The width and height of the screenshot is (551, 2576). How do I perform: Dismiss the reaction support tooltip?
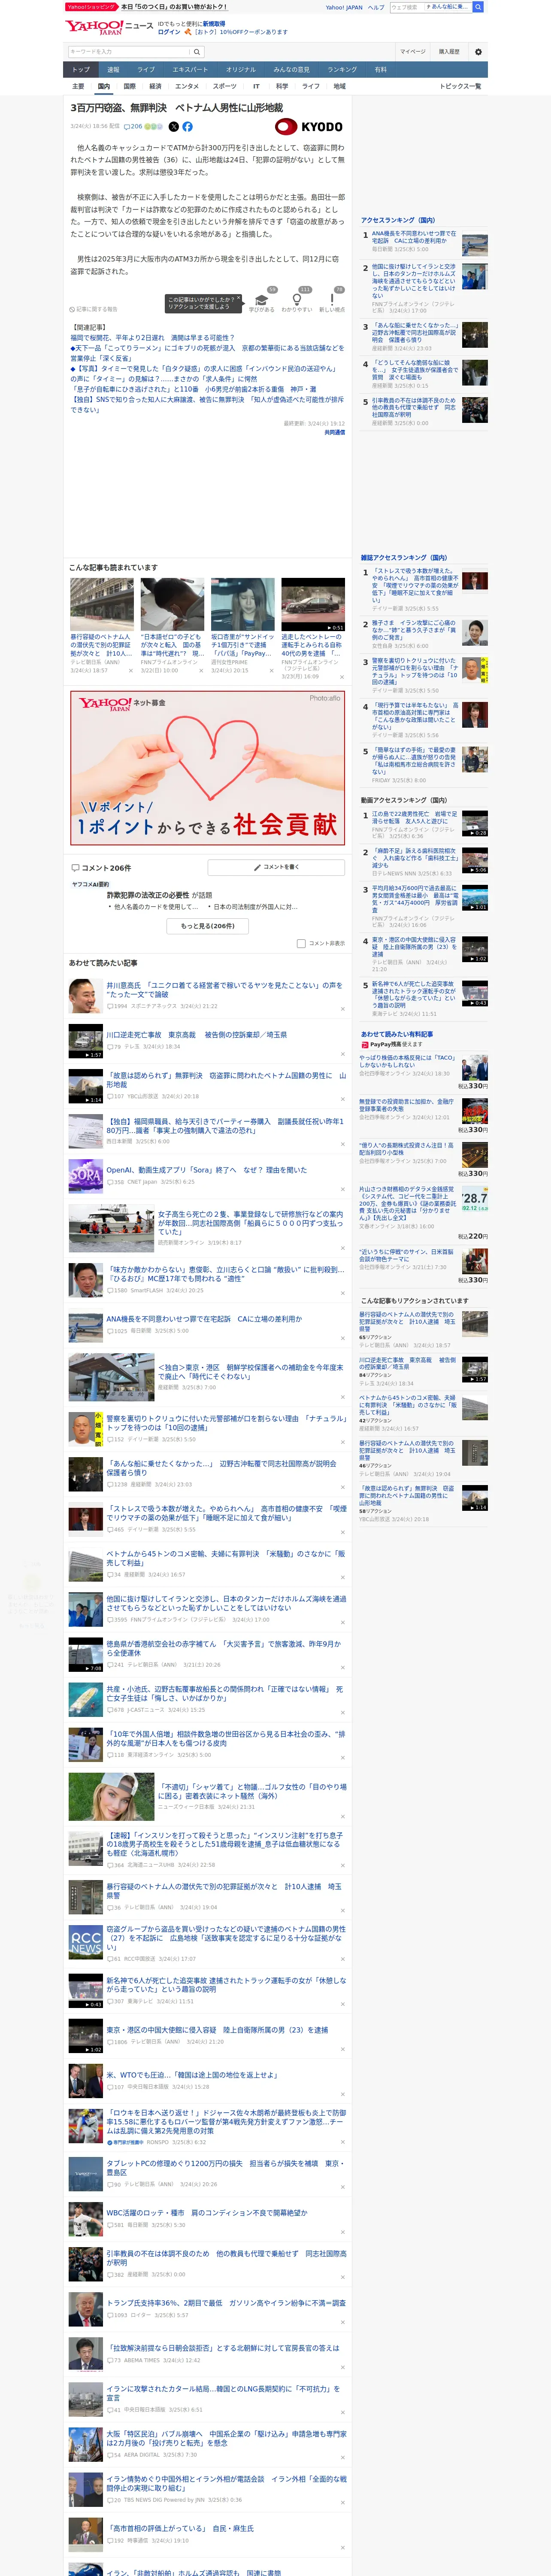(238, 297)
